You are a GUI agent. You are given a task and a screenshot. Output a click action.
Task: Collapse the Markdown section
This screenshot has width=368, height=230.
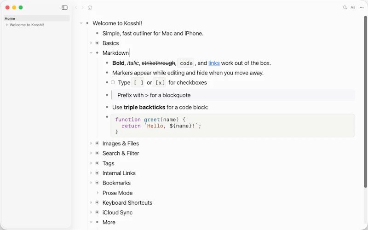(91, 53)
